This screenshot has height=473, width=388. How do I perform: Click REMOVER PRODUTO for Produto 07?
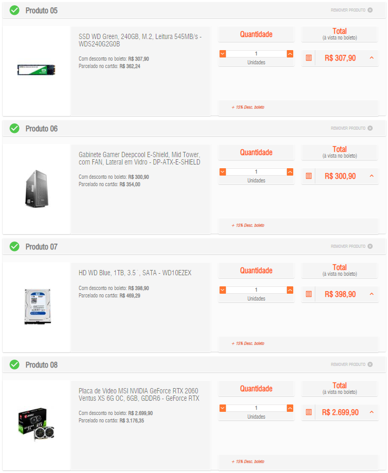[x=352, y=246]
